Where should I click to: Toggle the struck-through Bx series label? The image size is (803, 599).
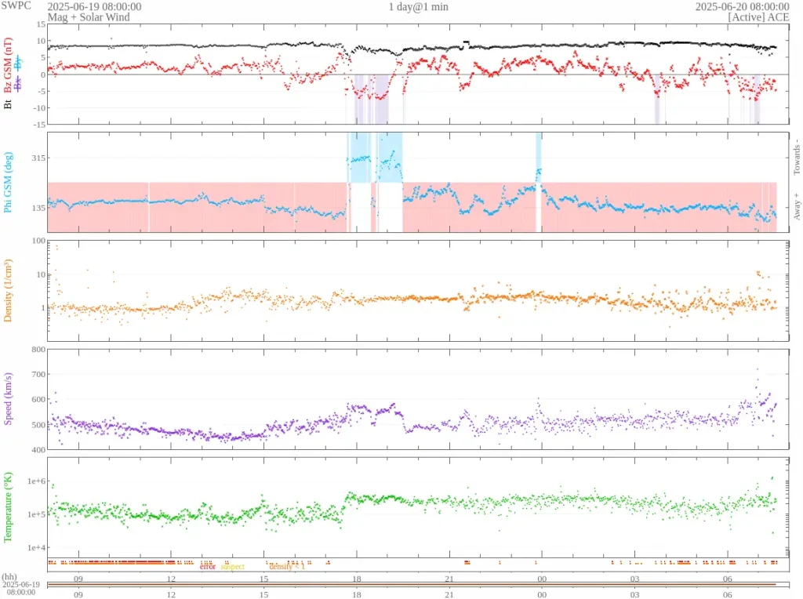(18, 84)
